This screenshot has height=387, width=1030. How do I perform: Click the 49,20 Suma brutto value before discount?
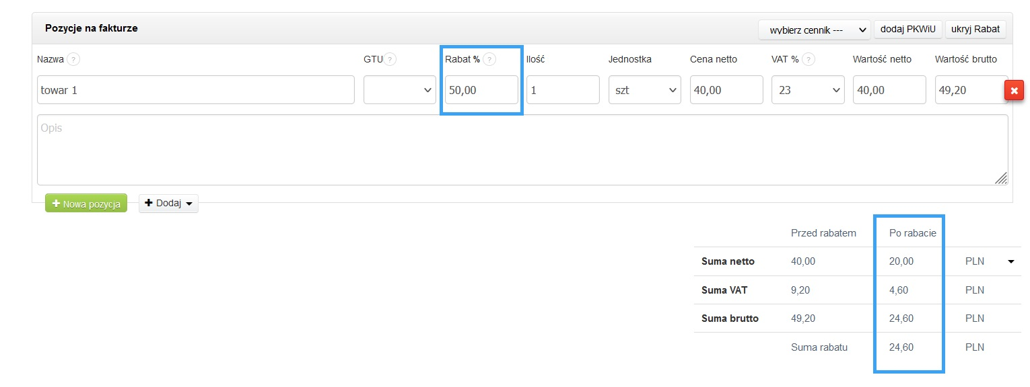click(803, 318)
